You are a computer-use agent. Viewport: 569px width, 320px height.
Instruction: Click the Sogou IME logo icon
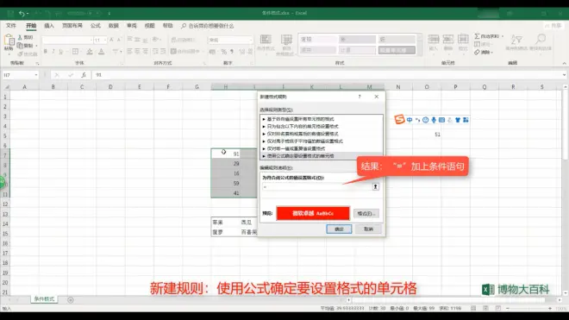click(399, 119)
